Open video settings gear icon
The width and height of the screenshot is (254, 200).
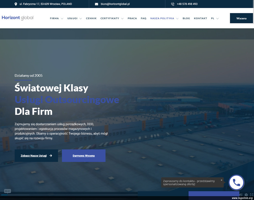point(246,195)
